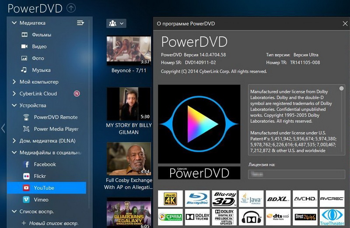Click the Beyoncé - 7/11 title
Screen dimensions: 350x228
coord(129,70)
